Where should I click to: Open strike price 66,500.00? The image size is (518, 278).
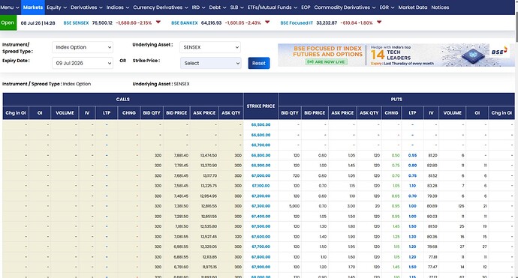point(261,124)
